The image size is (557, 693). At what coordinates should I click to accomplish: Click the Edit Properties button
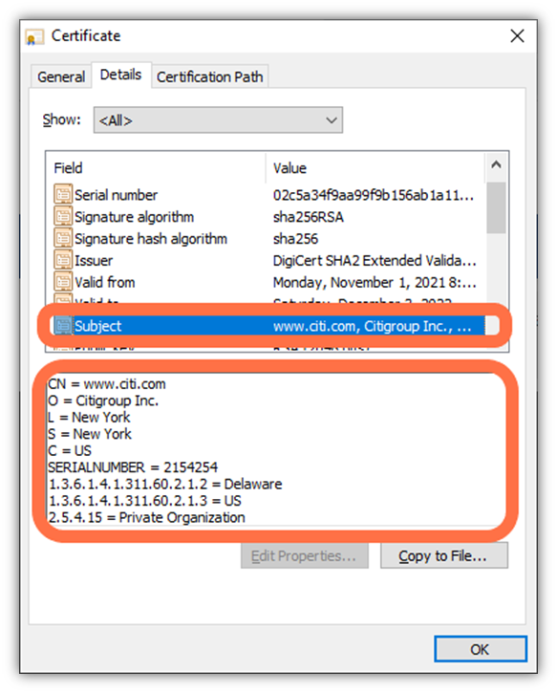(305, 555)
